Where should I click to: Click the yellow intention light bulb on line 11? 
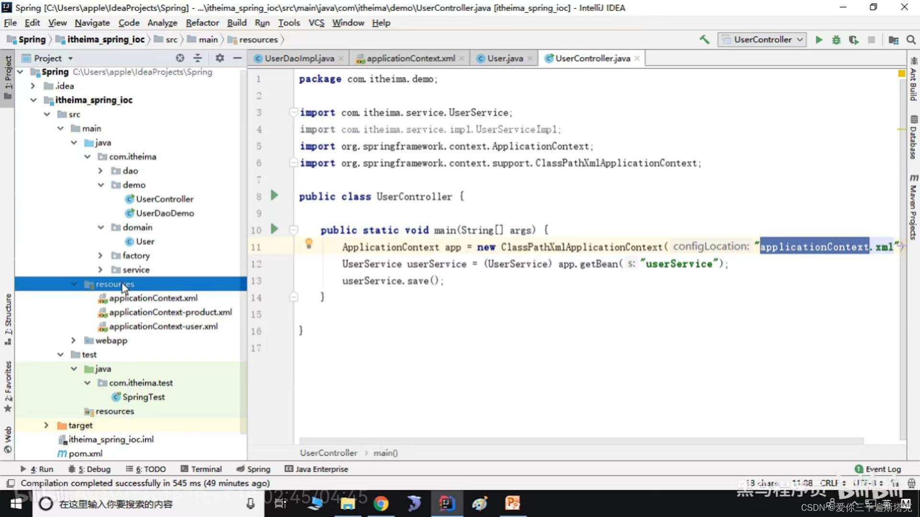pyautogui.click(x=309, y=244)
